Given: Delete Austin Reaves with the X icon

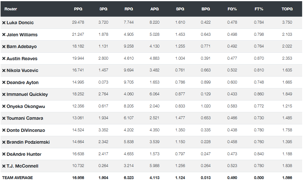Looking at the screenshot, I should [x=4, y=58].
